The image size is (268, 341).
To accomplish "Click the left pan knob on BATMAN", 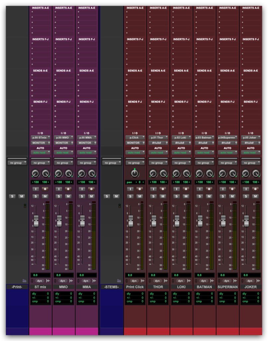I will [x=200, y=174].
